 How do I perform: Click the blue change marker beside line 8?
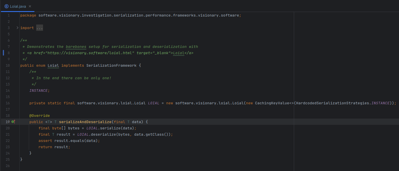(x=3, y=53)
